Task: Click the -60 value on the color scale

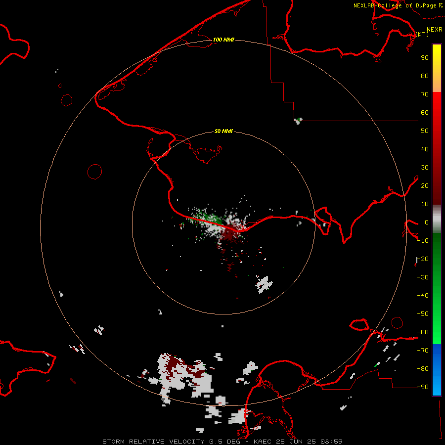Action: pyautogui.click(x=423, y=332)
